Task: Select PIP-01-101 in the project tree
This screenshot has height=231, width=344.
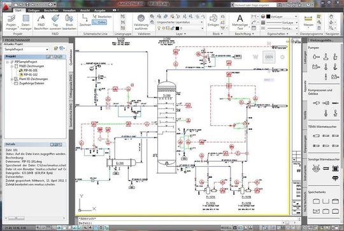Action: [31, 71]
